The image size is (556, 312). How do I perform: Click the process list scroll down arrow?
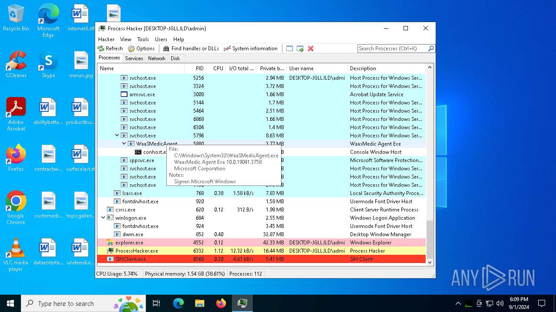pyautogui.click(x=430, y=262)
